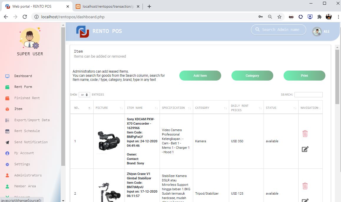Sort table by Specification column
341x202 pixels.
176,108
